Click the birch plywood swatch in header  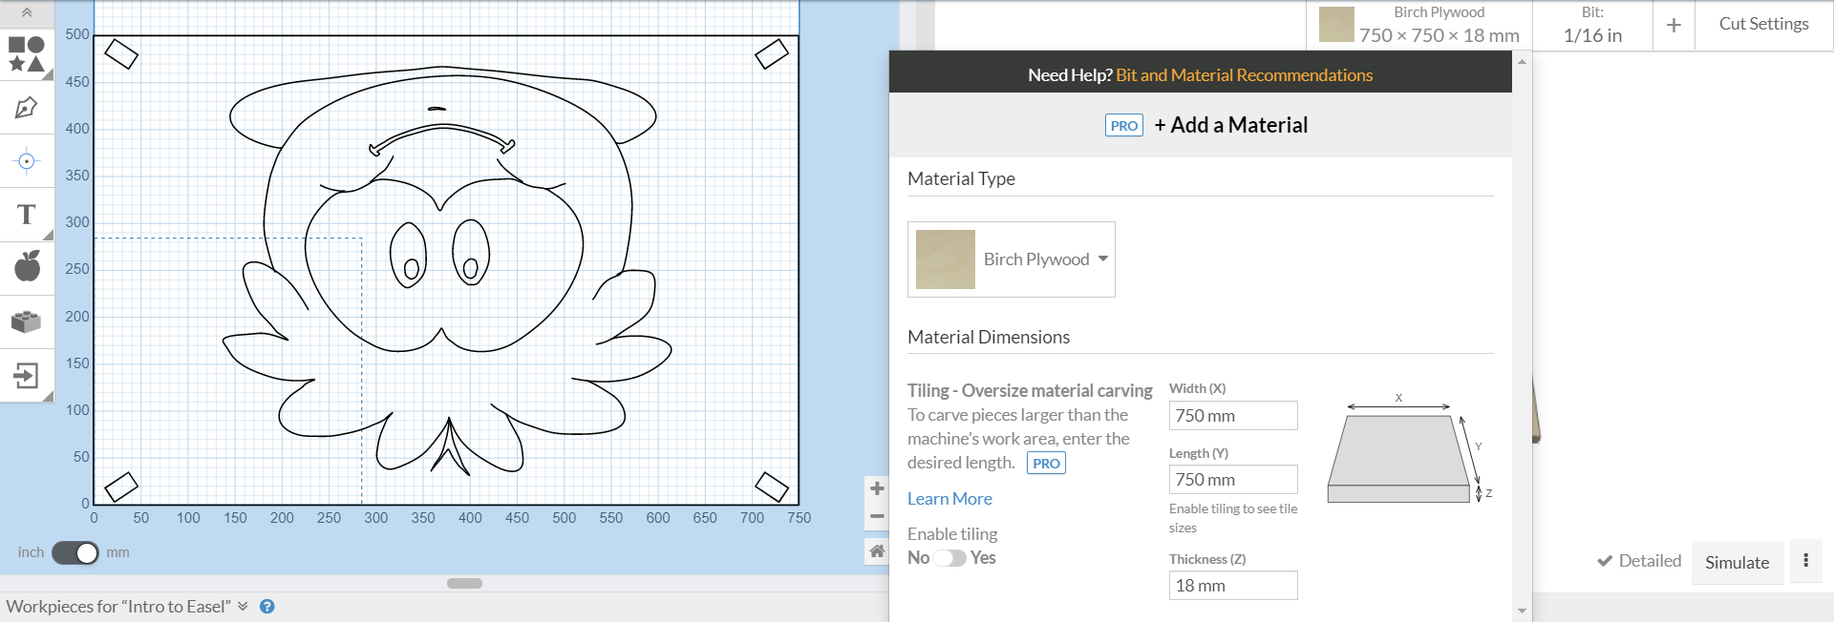coord(1336,25)
